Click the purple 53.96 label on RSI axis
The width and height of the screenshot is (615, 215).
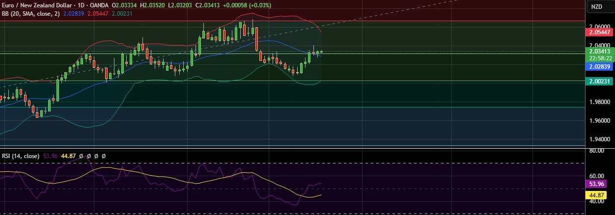(596, 184)
